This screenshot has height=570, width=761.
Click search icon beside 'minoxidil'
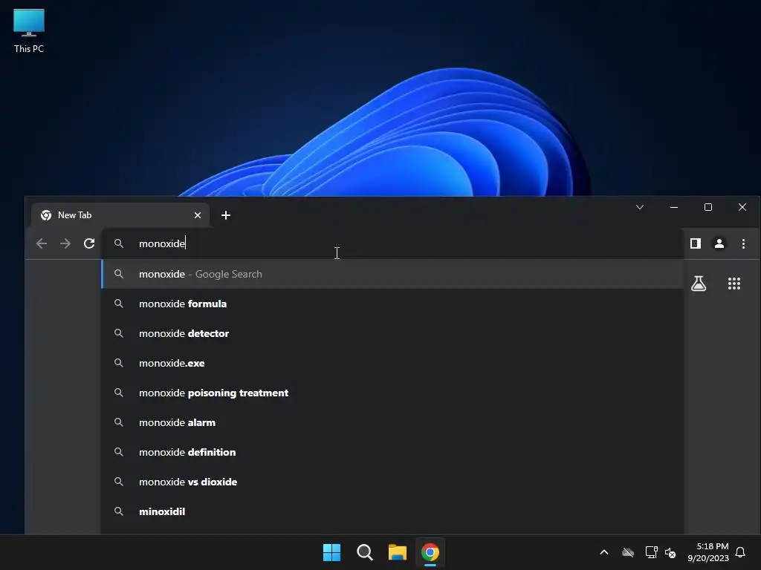(118, 511)
